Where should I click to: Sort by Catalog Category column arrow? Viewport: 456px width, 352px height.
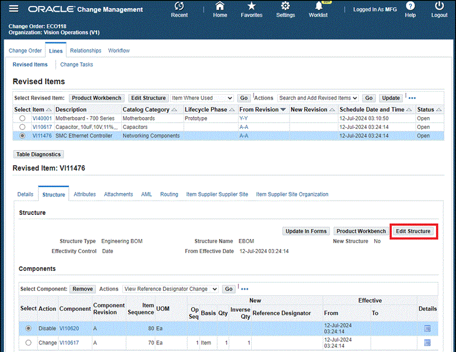pos(174,109)
